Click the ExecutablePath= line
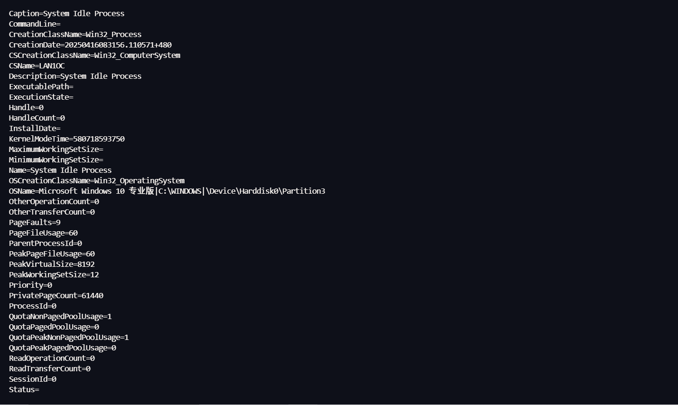This screenshot has width=678, height=405. [x=41, y=86]
